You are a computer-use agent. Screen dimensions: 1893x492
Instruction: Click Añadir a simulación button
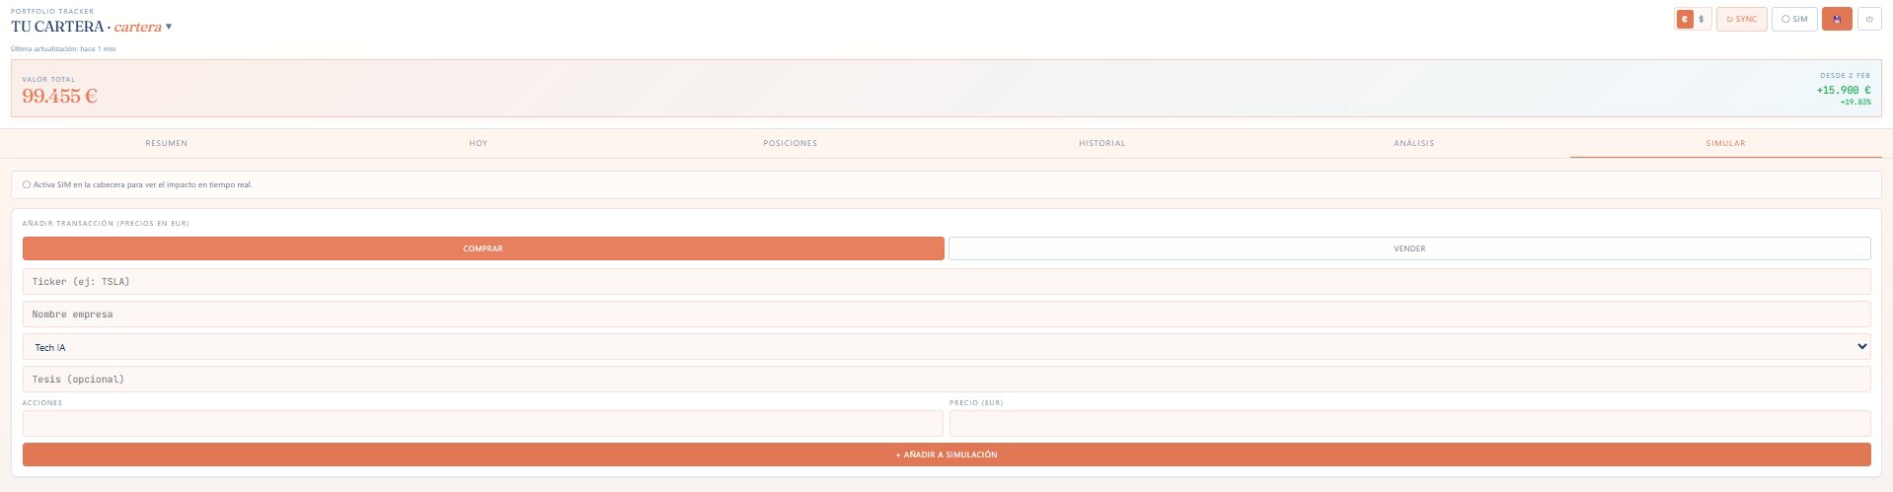pos(946,455)
